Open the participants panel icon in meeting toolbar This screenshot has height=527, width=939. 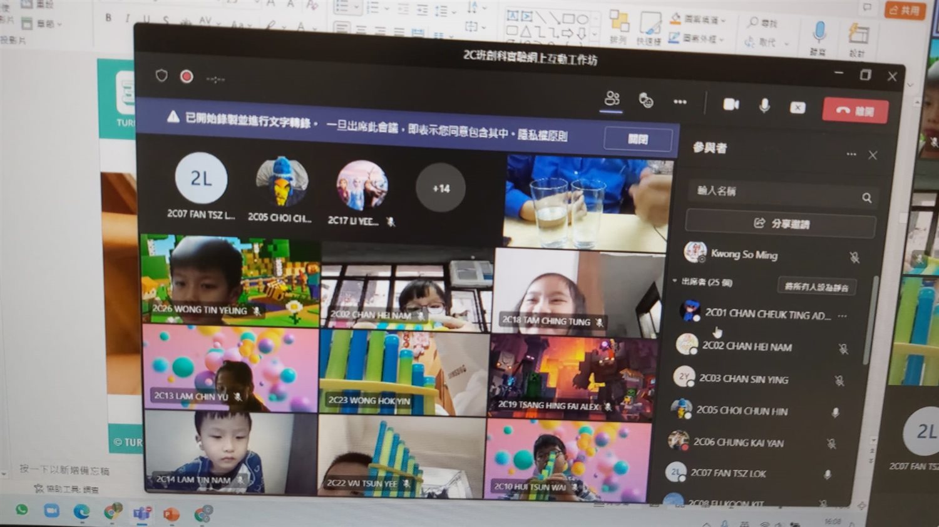click(612, 99)
